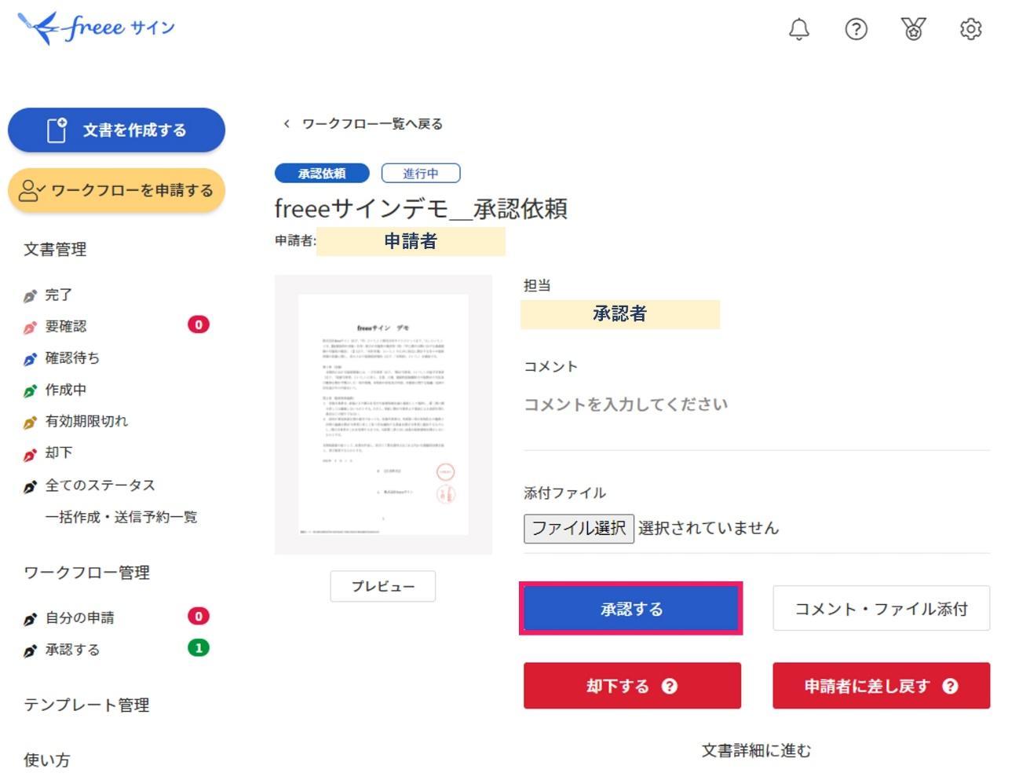Follow 文書詳細に進む link

click(756, 750)
